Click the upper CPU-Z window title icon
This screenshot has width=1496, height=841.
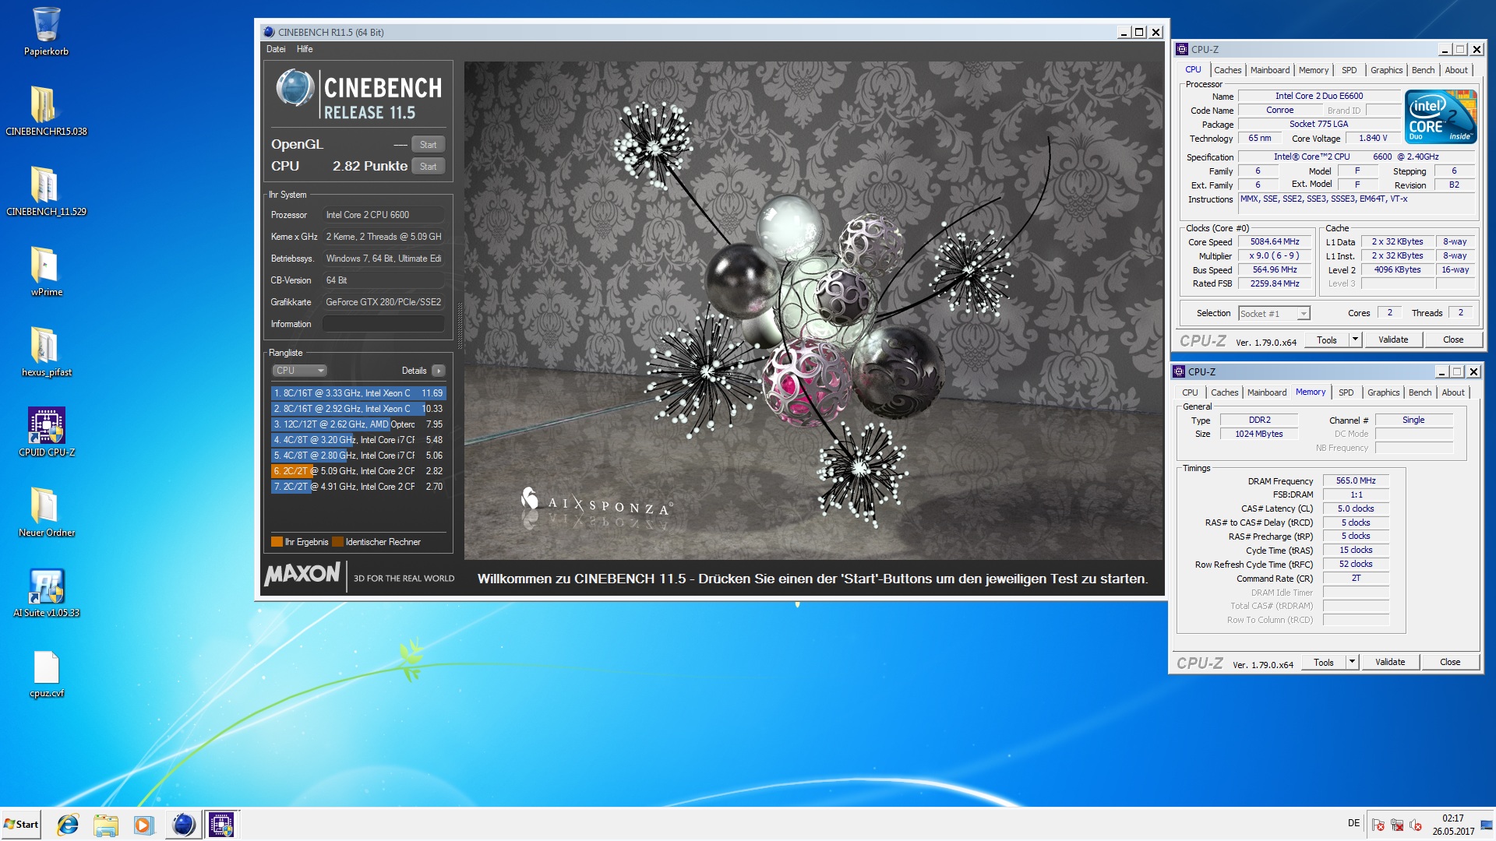click(1181, 49)
